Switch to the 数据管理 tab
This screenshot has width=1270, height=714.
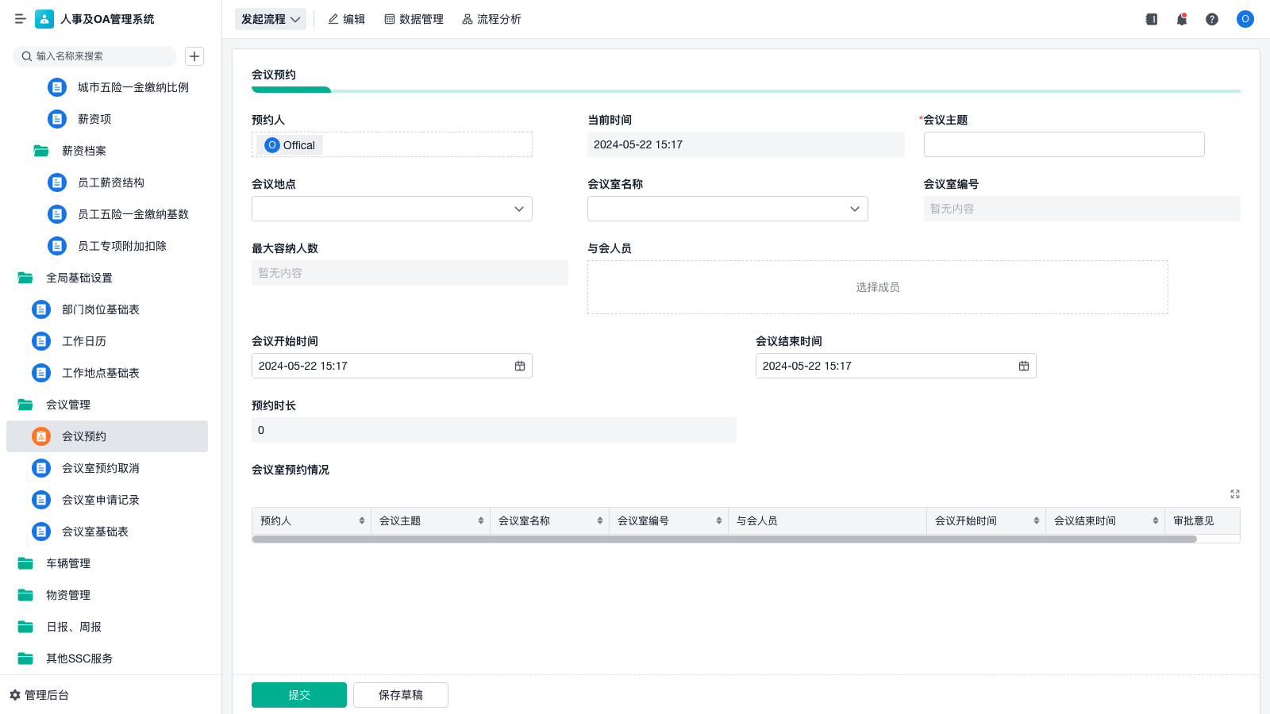tap(414, 19)
